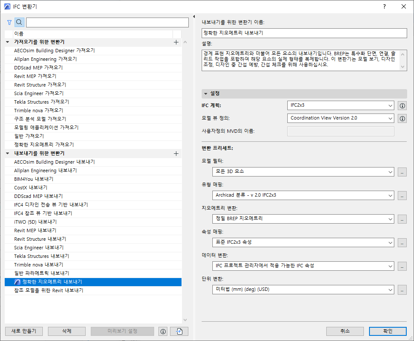The width and height of the screenshot is (414, 341).
Task: Click the filter funnel icon above the list
Action: pyautogui.click(x=9, y=22)
